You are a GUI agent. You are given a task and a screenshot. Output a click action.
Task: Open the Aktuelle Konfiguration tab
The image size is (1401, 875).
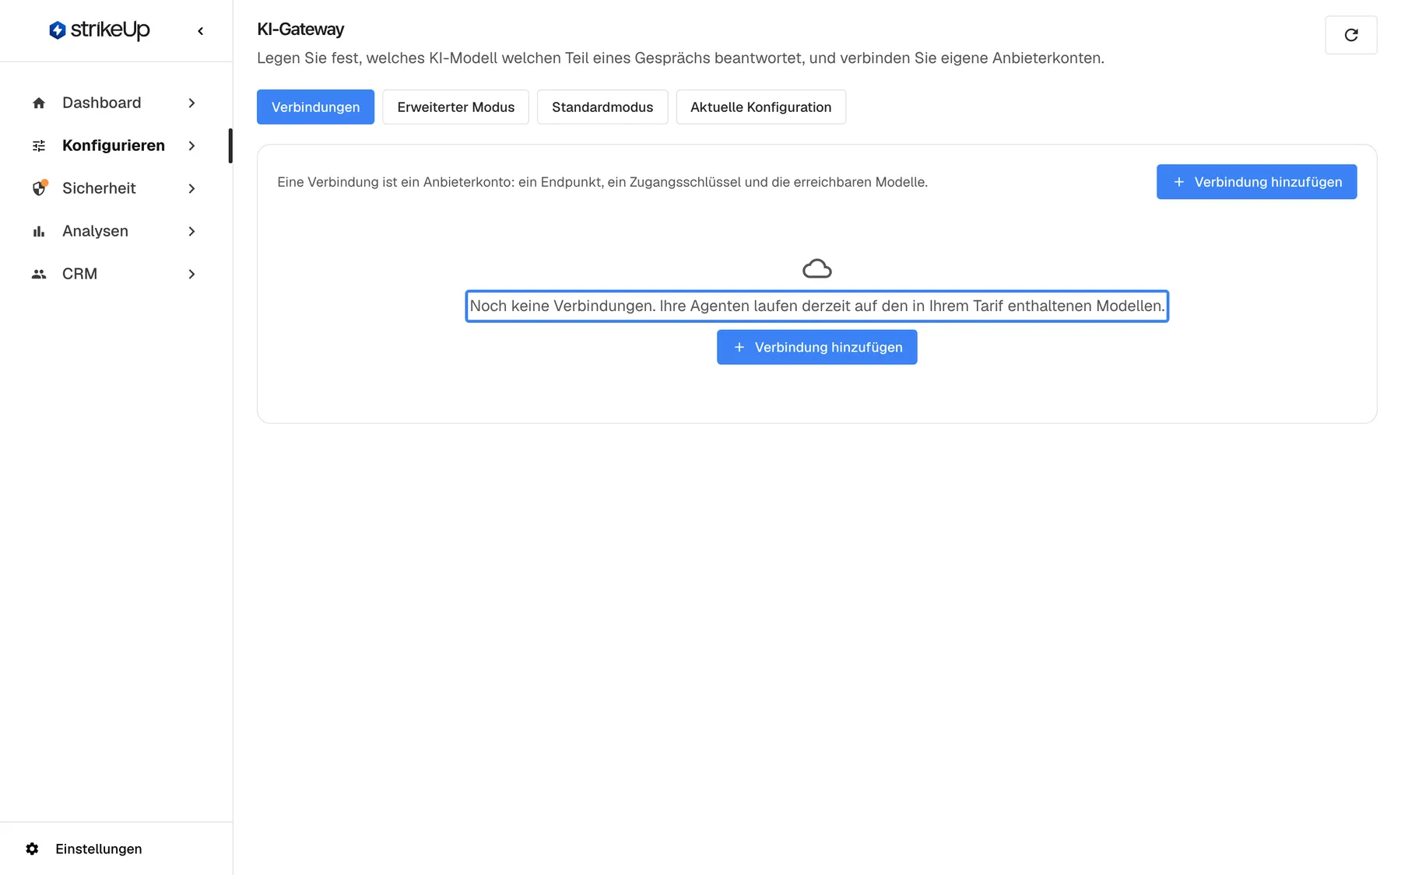pos(760,107)
